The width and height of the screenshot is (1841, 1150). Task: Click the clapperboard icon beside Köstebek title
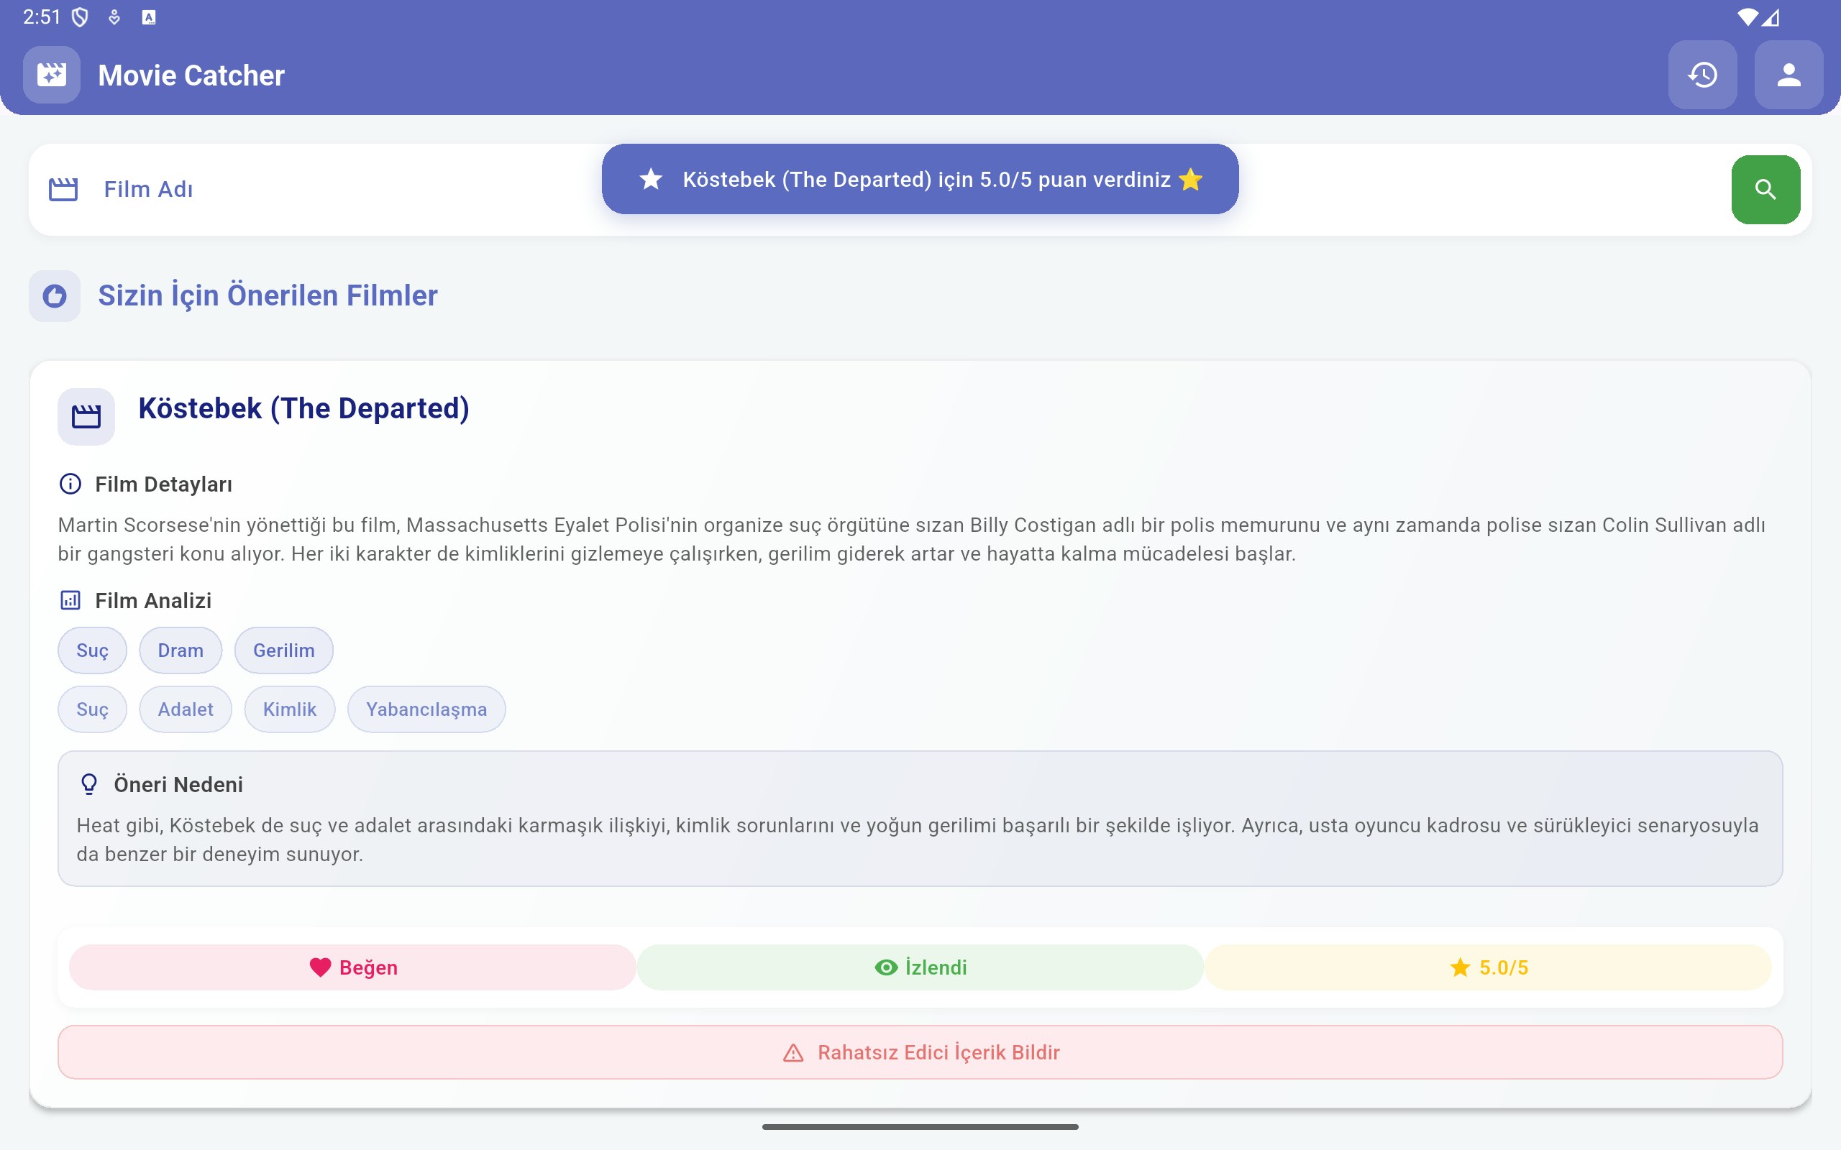[86, 416]
